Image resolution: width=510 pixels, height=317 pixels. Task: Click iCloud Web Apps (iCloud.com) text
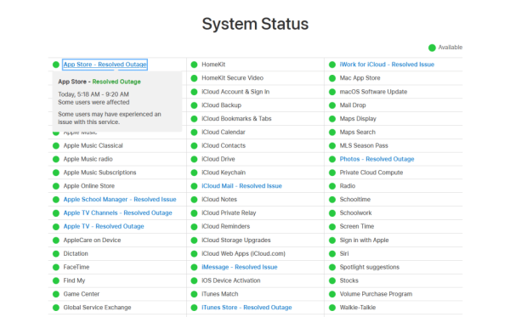(x=243, y=253)
